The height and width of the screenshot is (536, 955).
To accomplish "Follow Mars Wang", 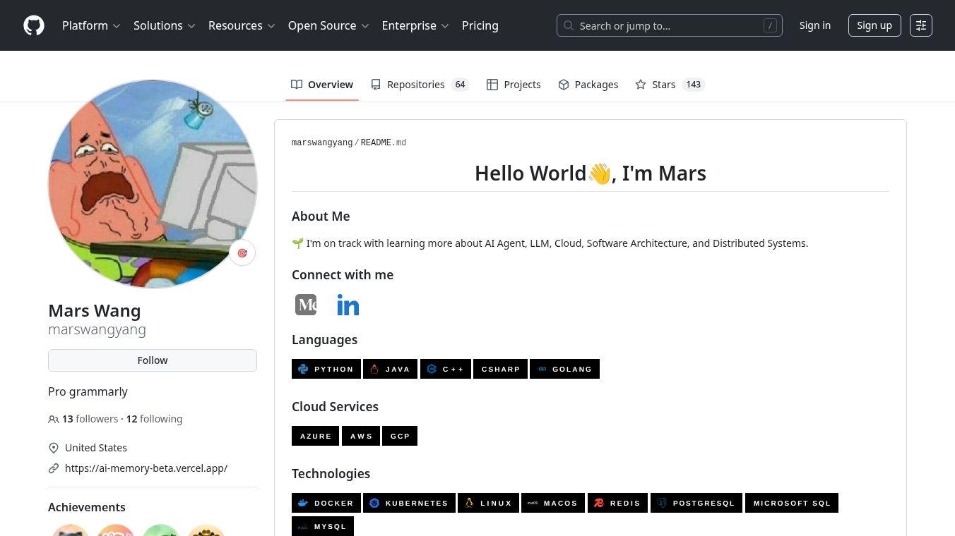I will [153, 360].
